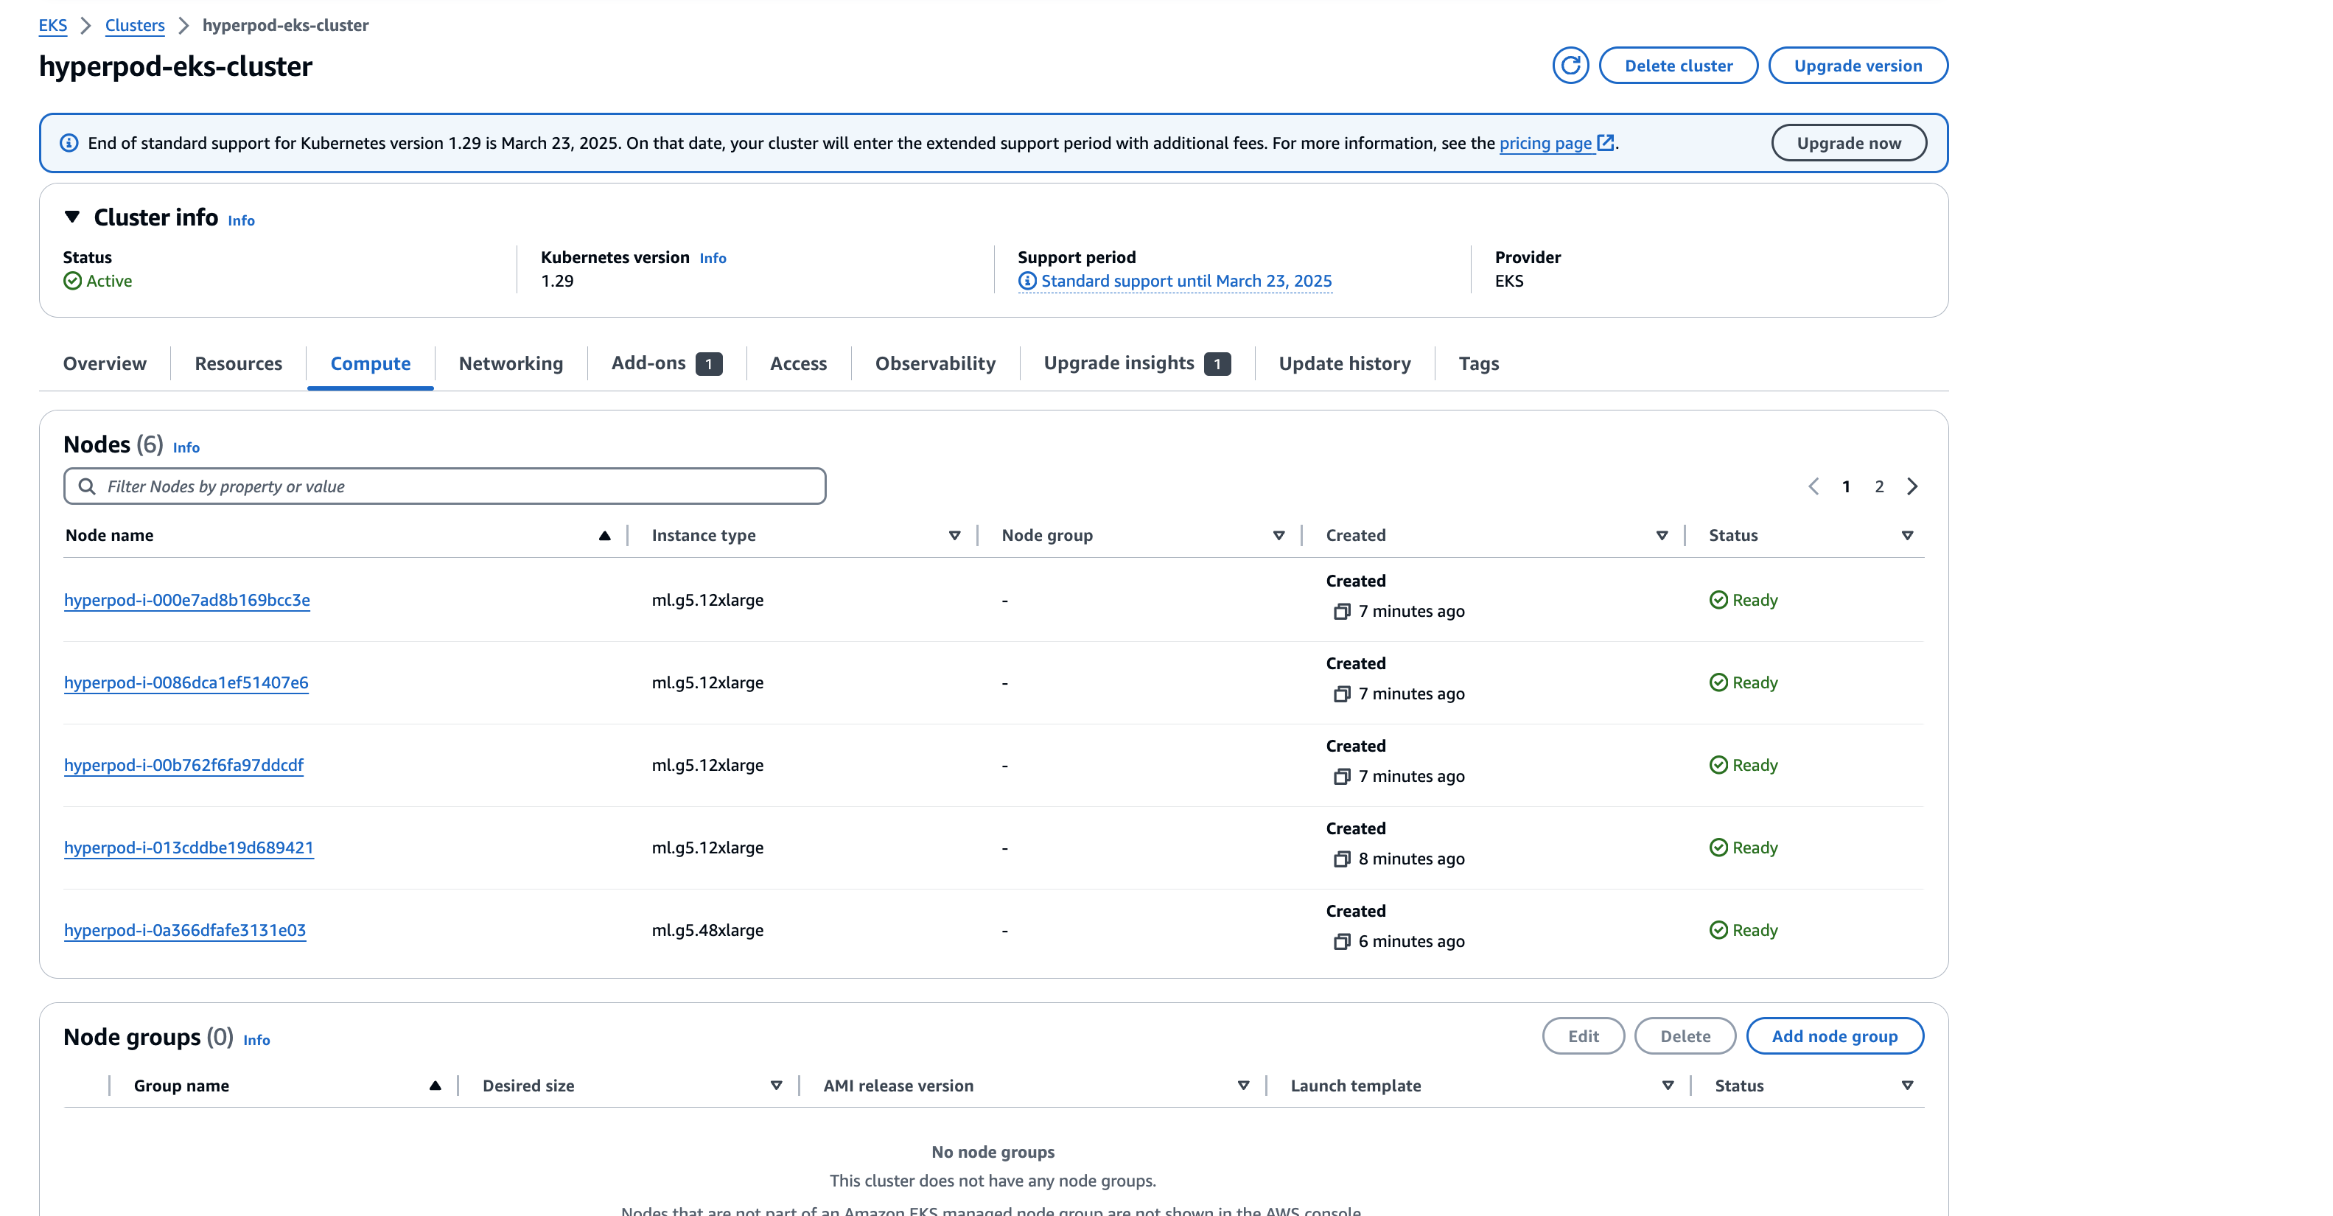This screenshot has width=2333, height=1216.
Task: Copy created time of the ml.g5.48xlarge node
Action: (x=1341, y=942)
